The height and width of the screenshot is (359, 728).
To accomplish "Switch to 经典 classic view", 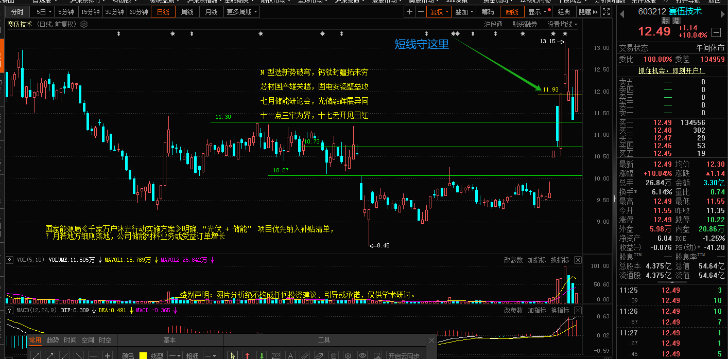I will coord(564,12).
